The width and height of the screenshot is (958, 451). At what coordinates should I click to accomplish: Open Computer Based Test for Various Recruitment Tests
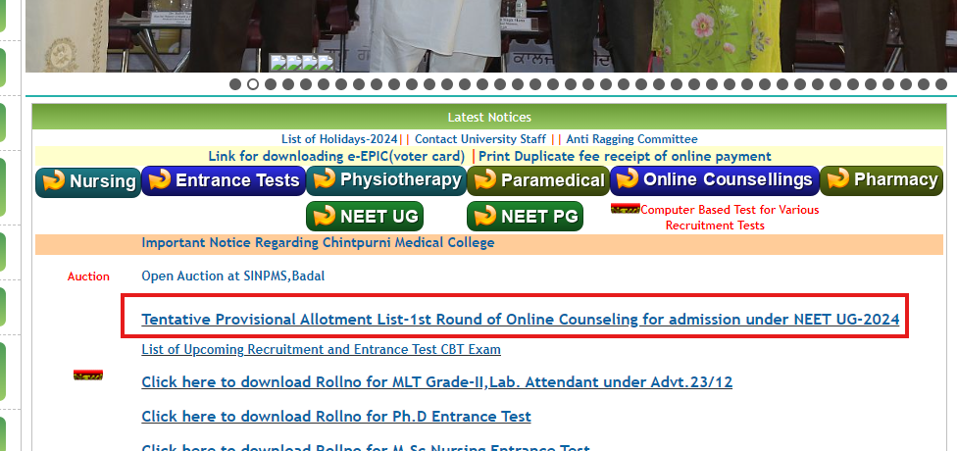730,218
